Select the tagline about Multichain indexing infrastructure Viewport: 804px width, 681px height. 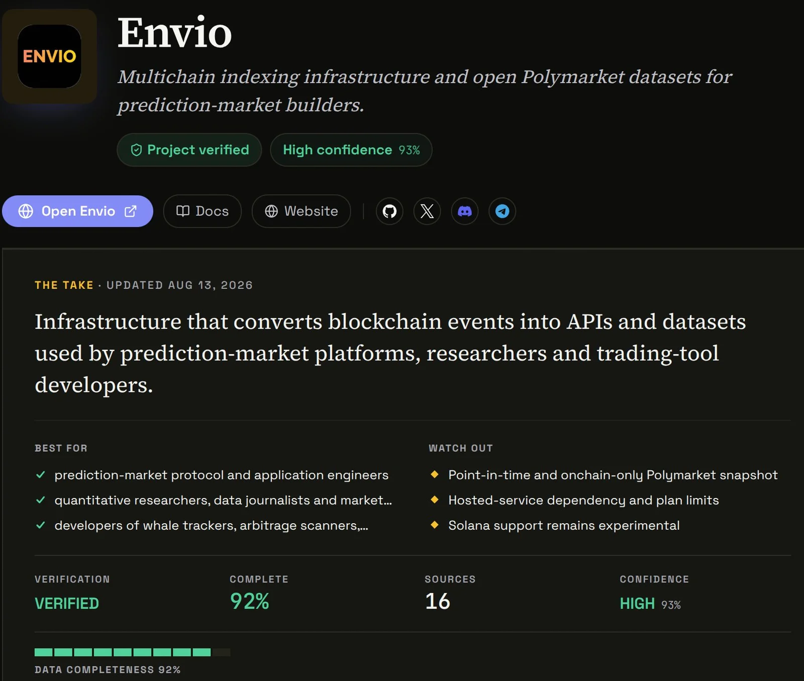425,90
